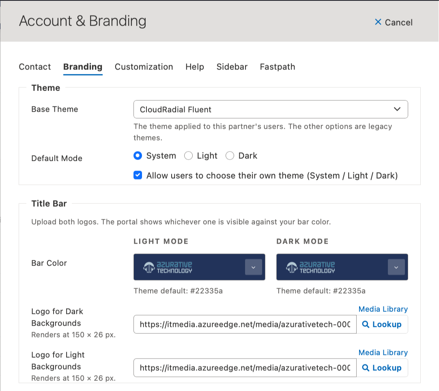Viewport: 439px width, 391px height.
Task: Click the Bar Color label
Action: [x=49, y=263]
